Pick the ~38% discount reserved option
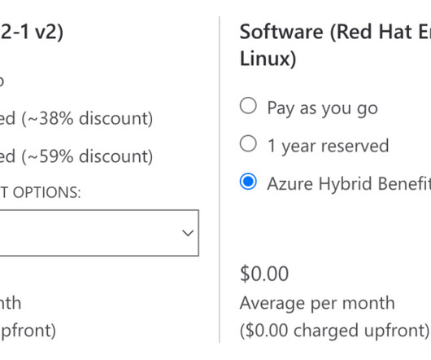This screenshot has height=360, width=431. (x=76, y=118)
